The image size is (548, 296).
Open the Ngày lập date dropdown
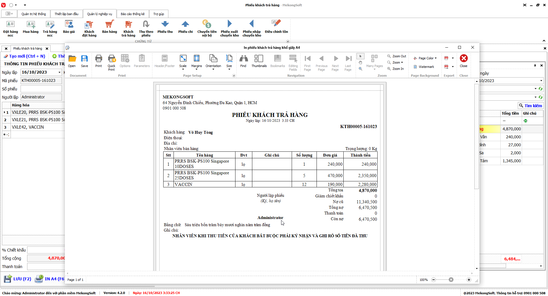tap(59, 72)
